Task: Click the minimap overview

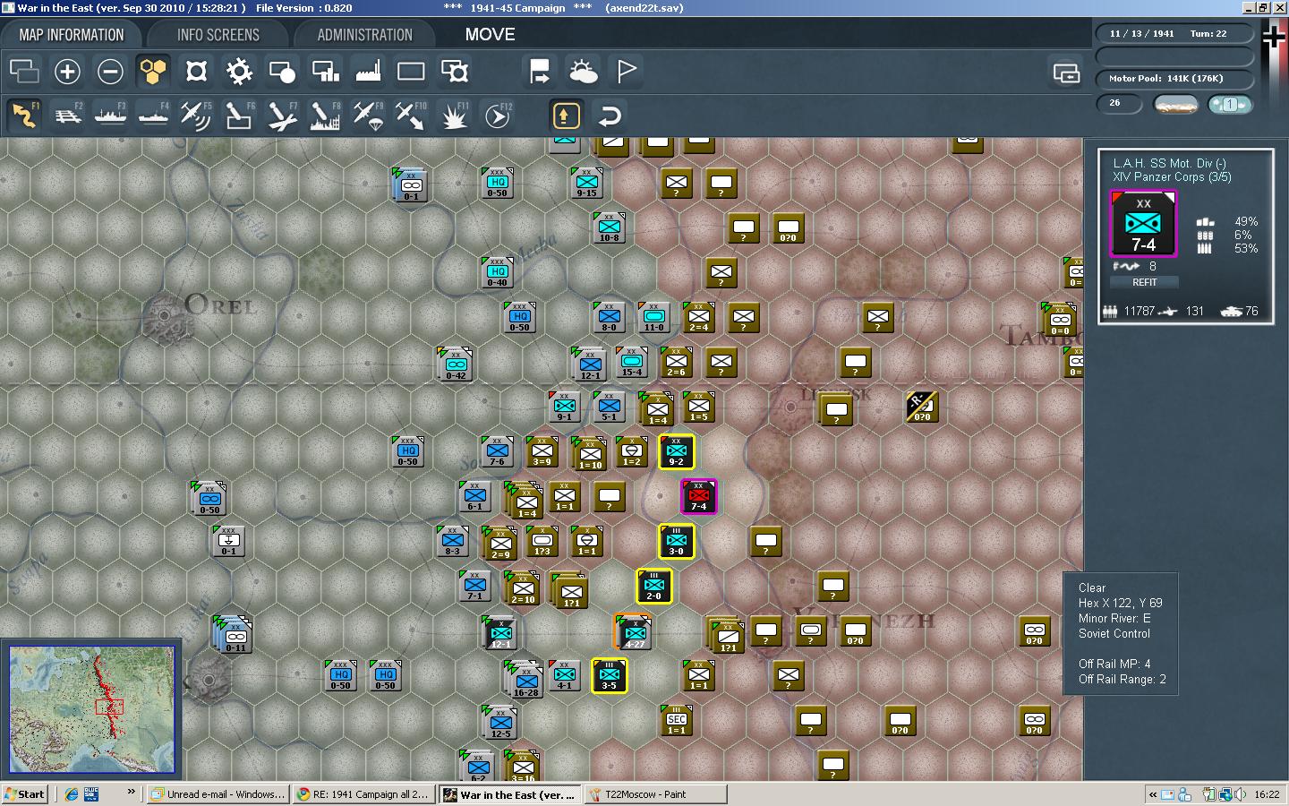Action: (91, 708)
